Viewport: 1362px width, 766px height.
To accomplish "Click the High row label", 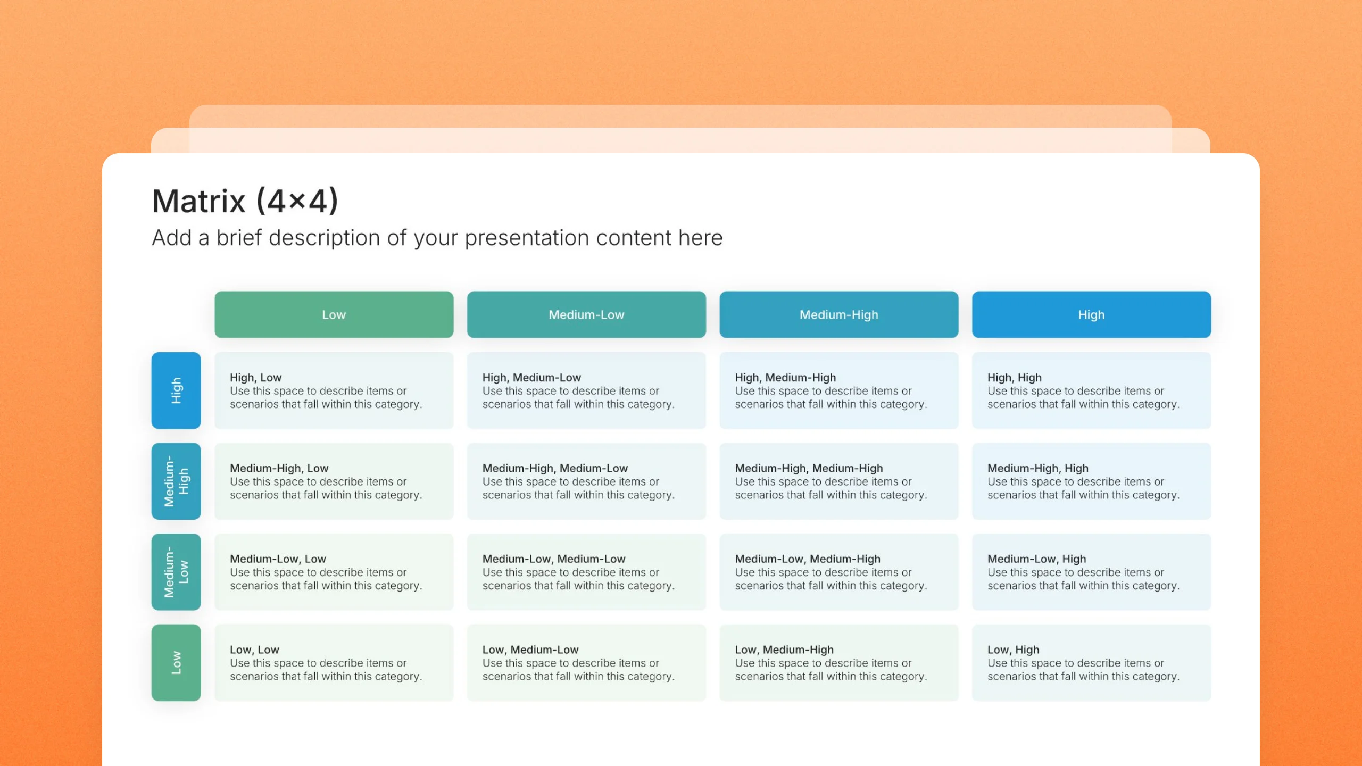I will click(x=176, y=390).
